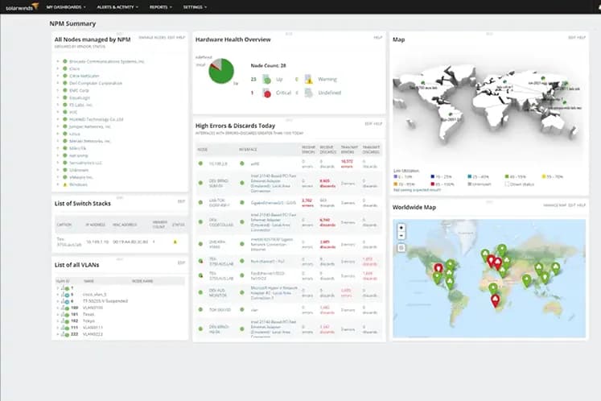Click the Undefined status icon in Hardware Health
The height and width of the screenshot is (401, 601).
309,93
